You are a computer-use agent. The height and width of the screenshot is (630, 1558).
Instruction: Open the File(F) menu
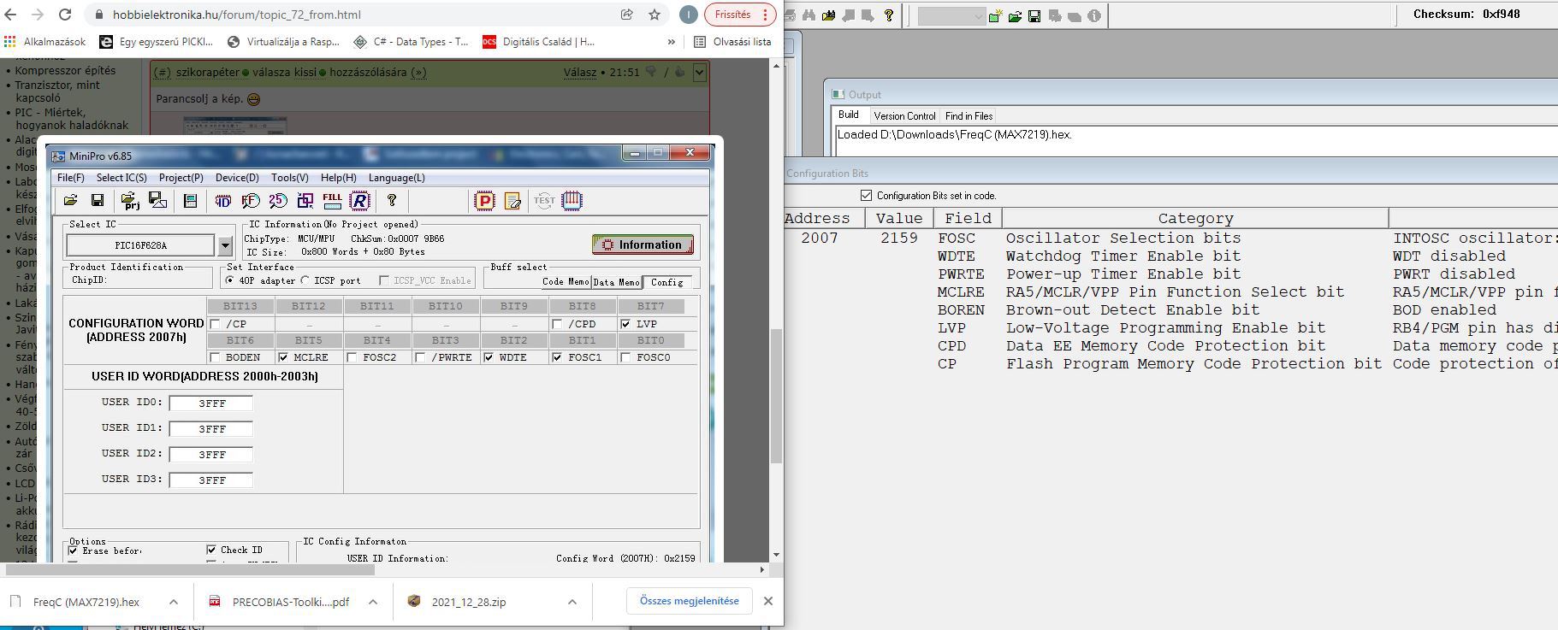pos(70,178)
